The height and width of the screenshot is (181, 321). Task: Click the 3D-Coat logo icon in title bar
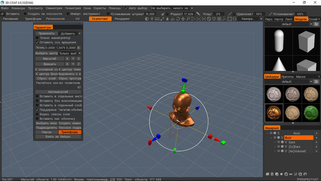pos(2,3)
